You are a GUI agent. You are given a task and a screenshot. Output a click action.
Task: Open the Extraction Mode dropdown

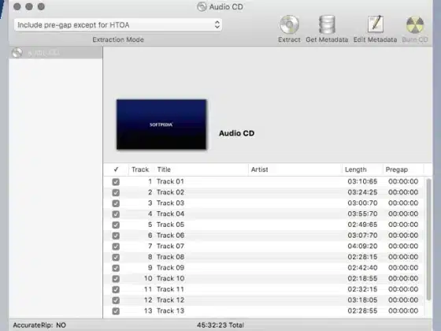(118, 24)
